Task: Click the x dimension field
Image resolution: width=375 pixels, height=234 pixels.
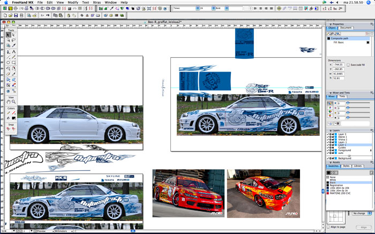Action: [x=338, y=65]
